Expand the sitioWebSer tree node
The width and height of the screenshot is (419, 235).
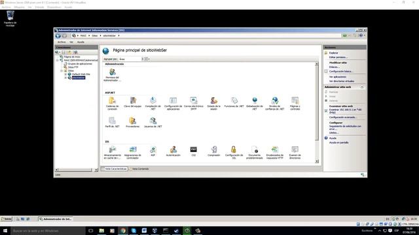(65, 78)
